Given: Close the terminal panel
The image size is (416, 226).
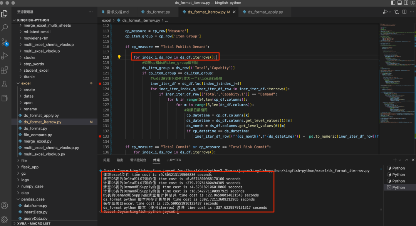Looking at the screenshot, I should coord(413,160).
